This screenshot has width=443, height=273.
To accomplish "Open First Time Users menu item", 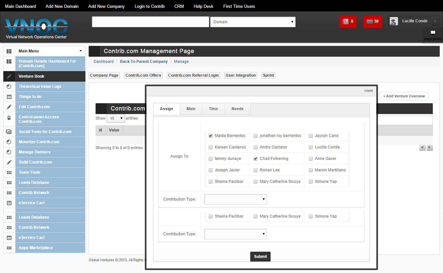I will [239, 6].
